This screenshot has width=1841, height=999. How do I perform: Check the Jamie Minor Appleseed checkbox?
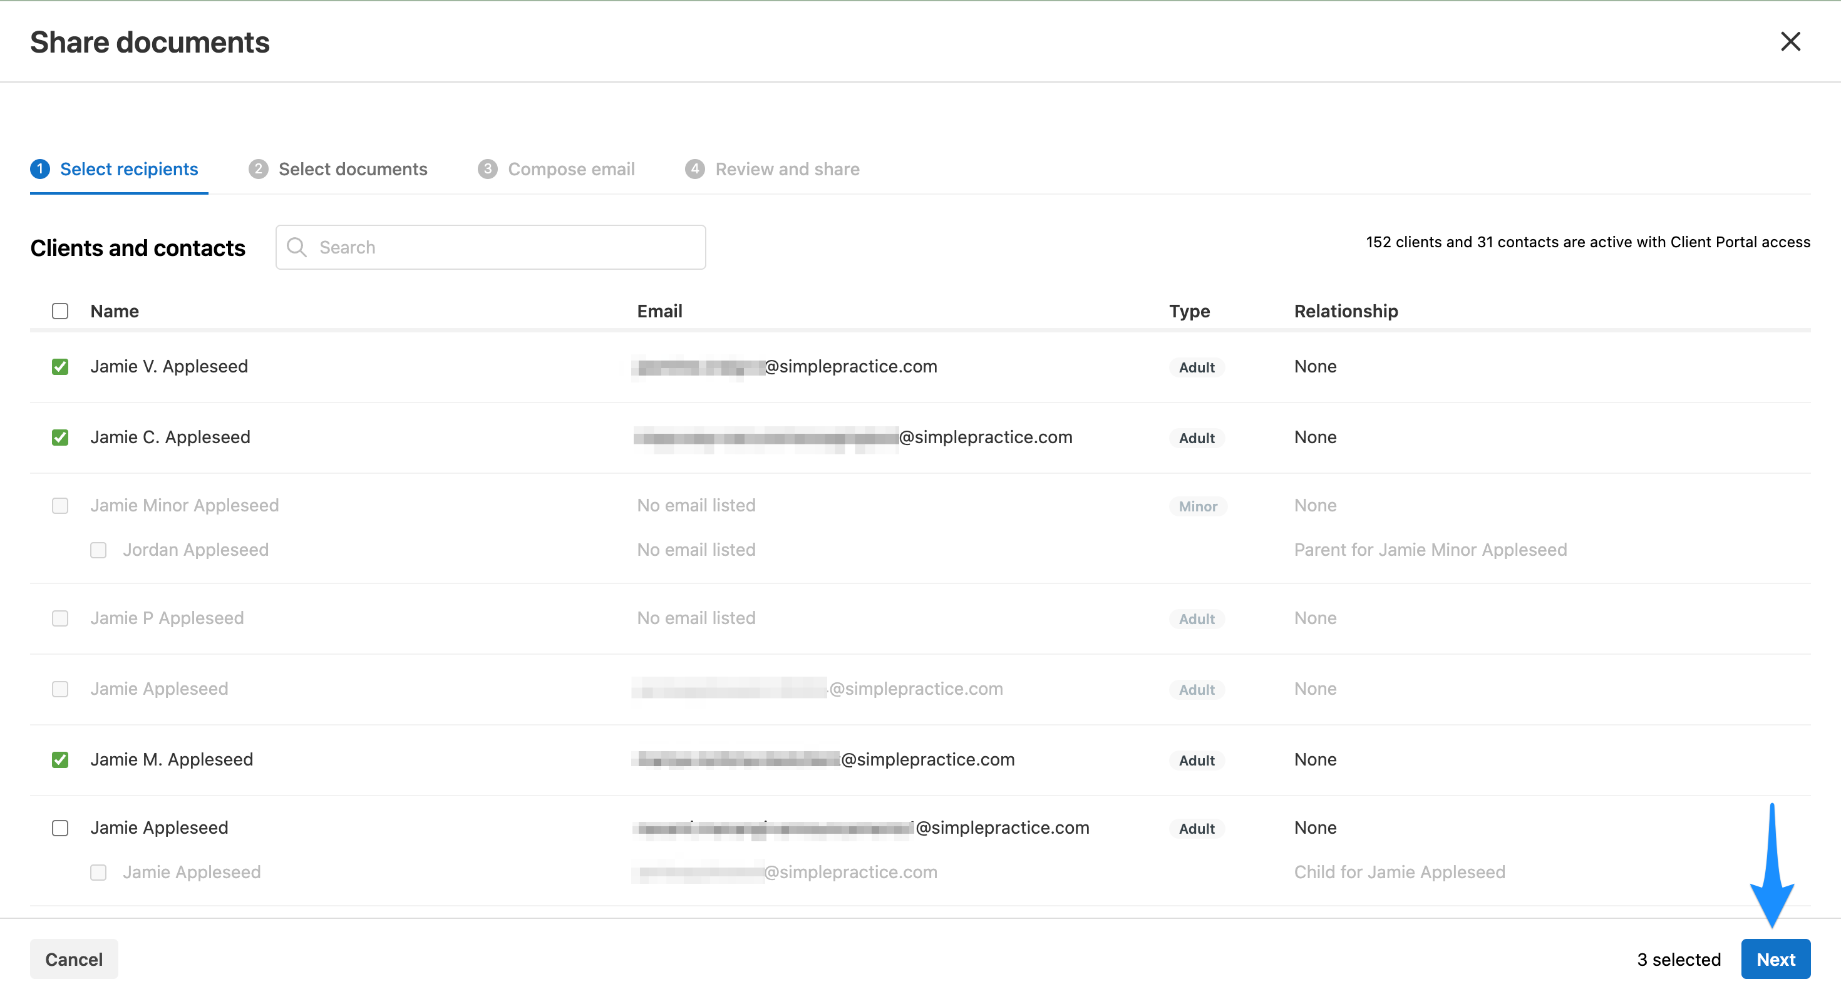coord(60,506)
